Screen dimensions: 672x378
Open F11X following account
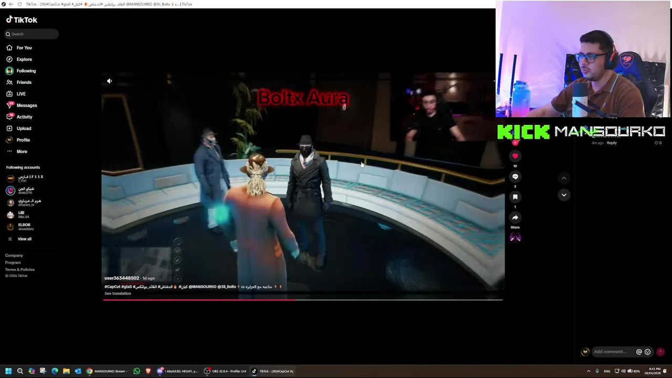tap(25, 178)
